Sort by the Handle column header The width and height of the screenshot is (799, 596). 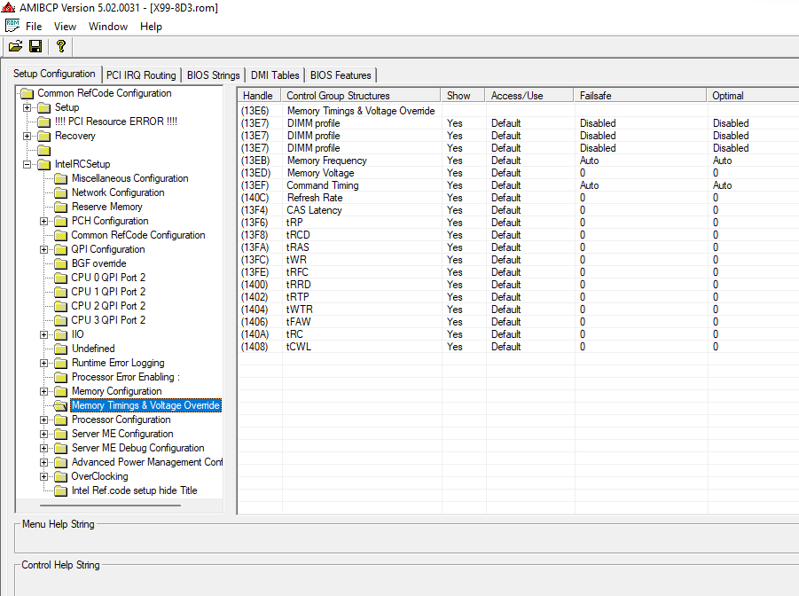coord(259,95)
